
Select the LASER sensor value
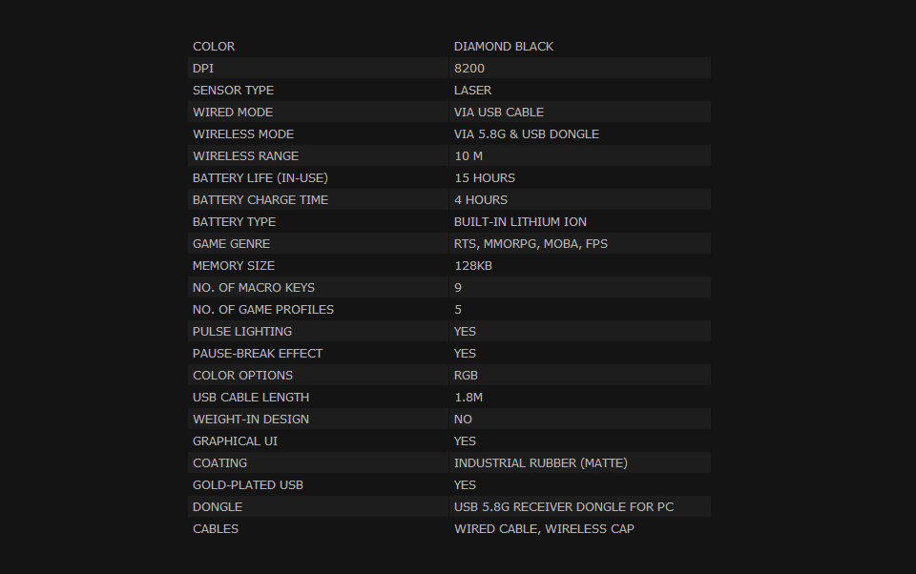coord(472,91)
